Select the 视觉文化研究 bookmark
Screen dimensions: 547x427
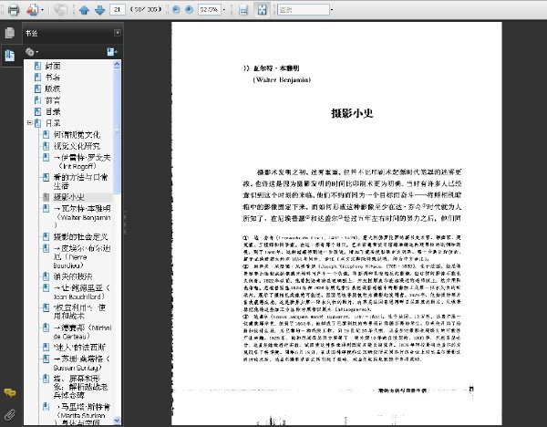(77, 146)
